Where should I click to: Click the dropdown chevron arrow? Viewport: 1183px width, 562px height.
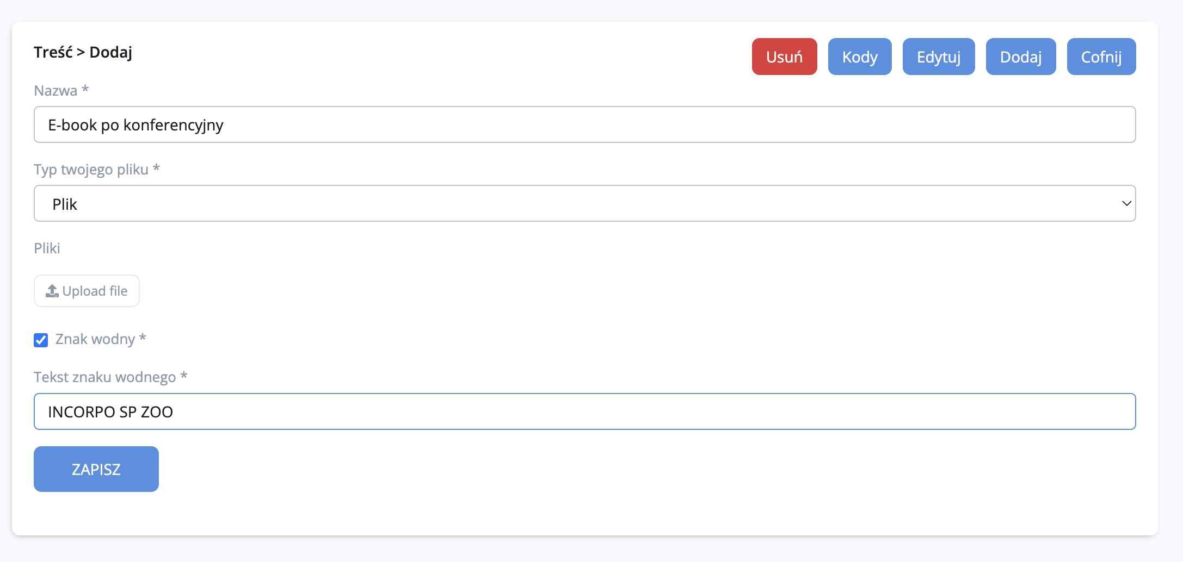tap(1126, 203)
